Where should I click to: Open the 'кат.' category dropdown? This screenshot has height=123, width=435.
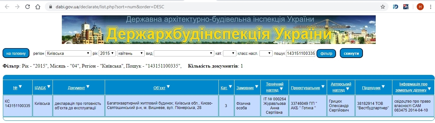tap(229, 53)
